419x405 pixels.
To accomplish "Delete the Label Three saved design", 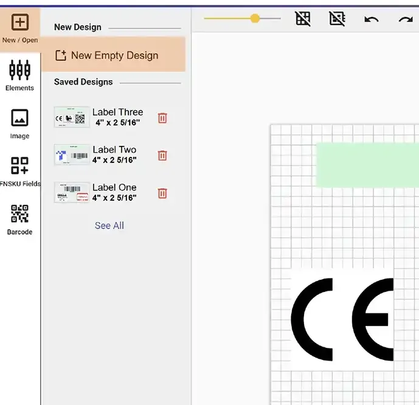I will [x=162, y=118].
